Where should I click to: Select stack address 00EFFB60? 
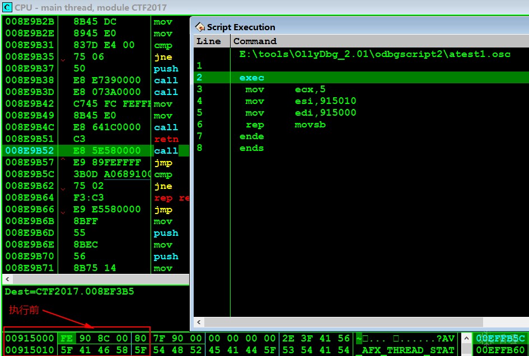coord(500,350)
